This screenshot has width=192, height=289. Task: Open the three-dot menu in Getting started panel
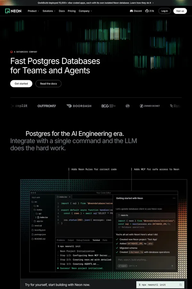pyautogui.click(x=174, y=198)
